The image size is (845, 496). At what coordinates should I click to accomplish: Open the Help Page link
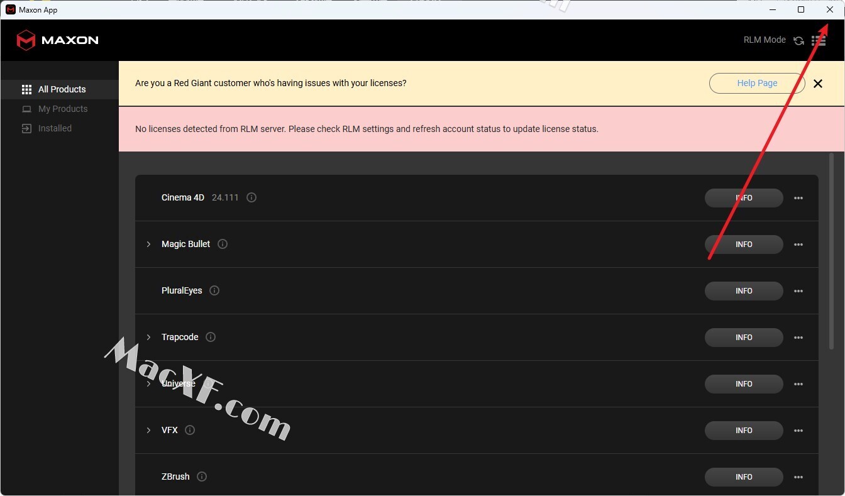pyautogui.click(x=757, y=83)
